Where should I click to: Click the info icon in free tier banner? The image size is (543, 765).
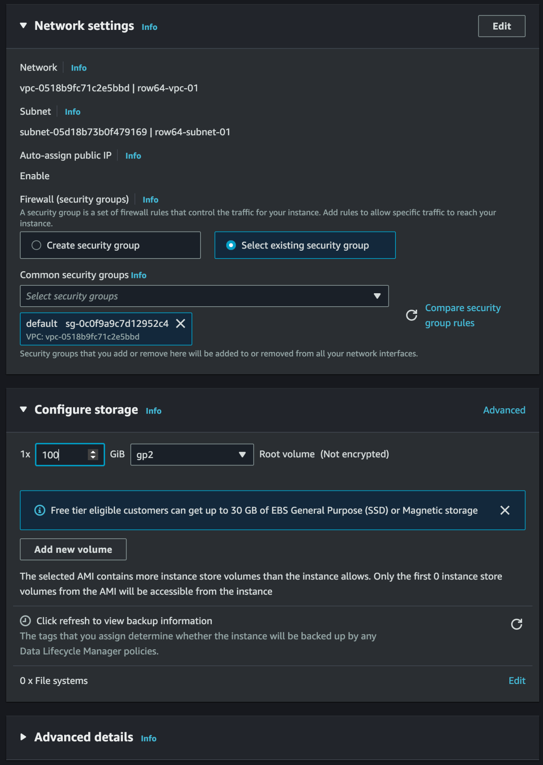click(x=40, y=510)
